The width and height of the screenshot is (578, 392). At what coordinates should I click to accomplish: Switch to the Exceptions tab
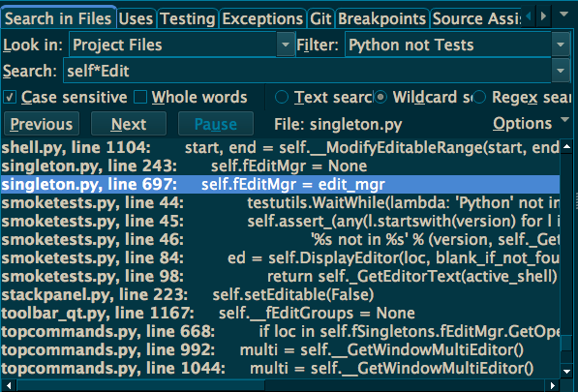point(262,18)
